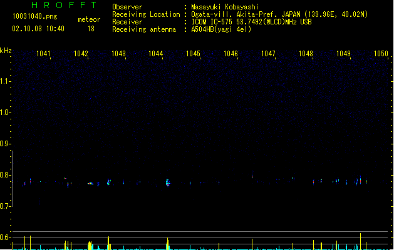The height and width of the screenshot is (250, 394).
Task: Click the 1.0 kHz axis label
Action: coord(5,112)
